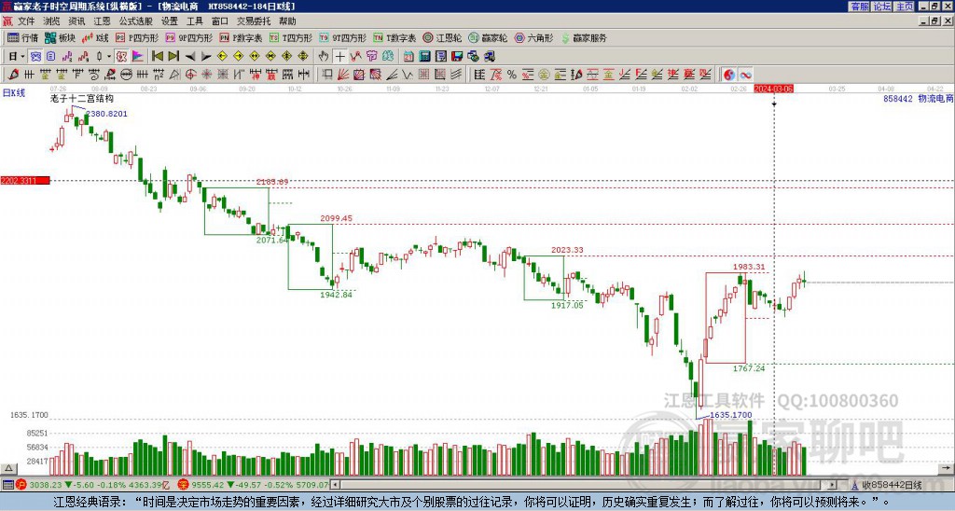The image size is (955, 511).
Task: Click the 858442 物流电商 stock label
Action: click(919, 99)
